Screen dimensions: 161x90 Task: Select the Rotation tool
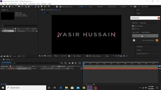coord(16,6)
